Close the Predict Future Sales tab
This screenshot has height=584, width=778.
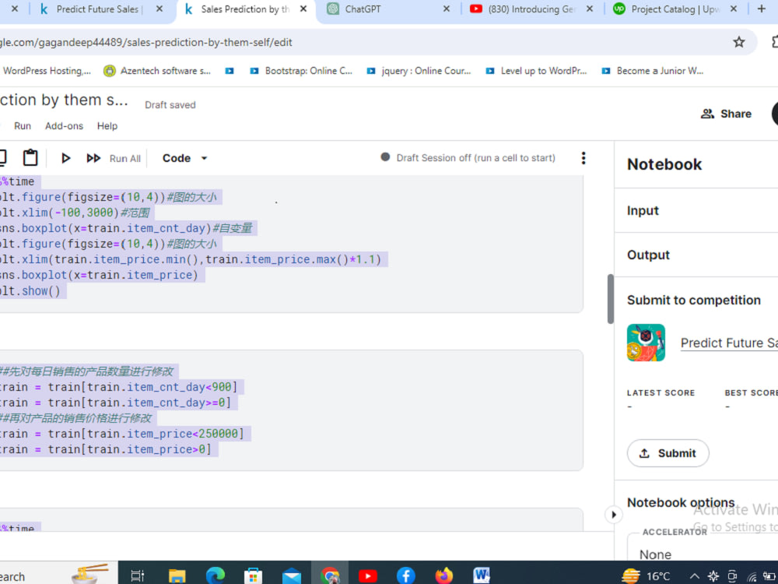coord(159,9)
